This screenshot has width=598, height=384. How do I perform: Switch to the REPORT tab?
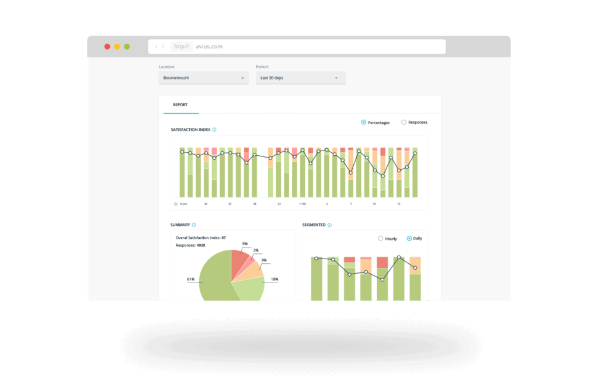point(180,104)
